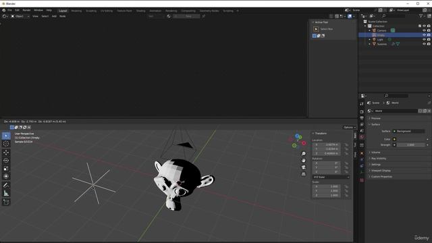Select the Select Box tool in viewport toolbar
432x243 pixels.
pyautogui.click(x=6, y=136)
